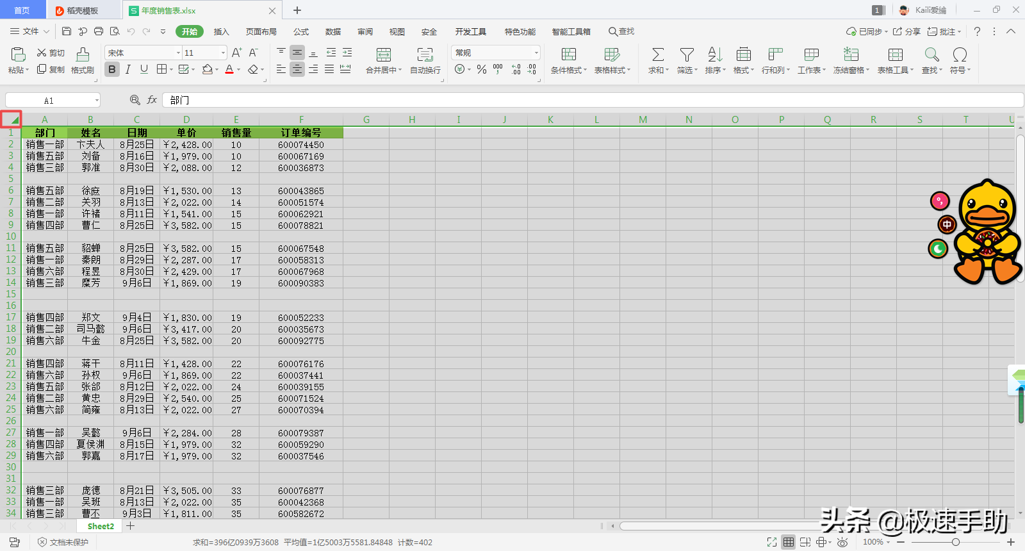The height and width of the screenshot is (551, 1025).
Task: Click the percent style icon
Action: [x=482, y=69]
